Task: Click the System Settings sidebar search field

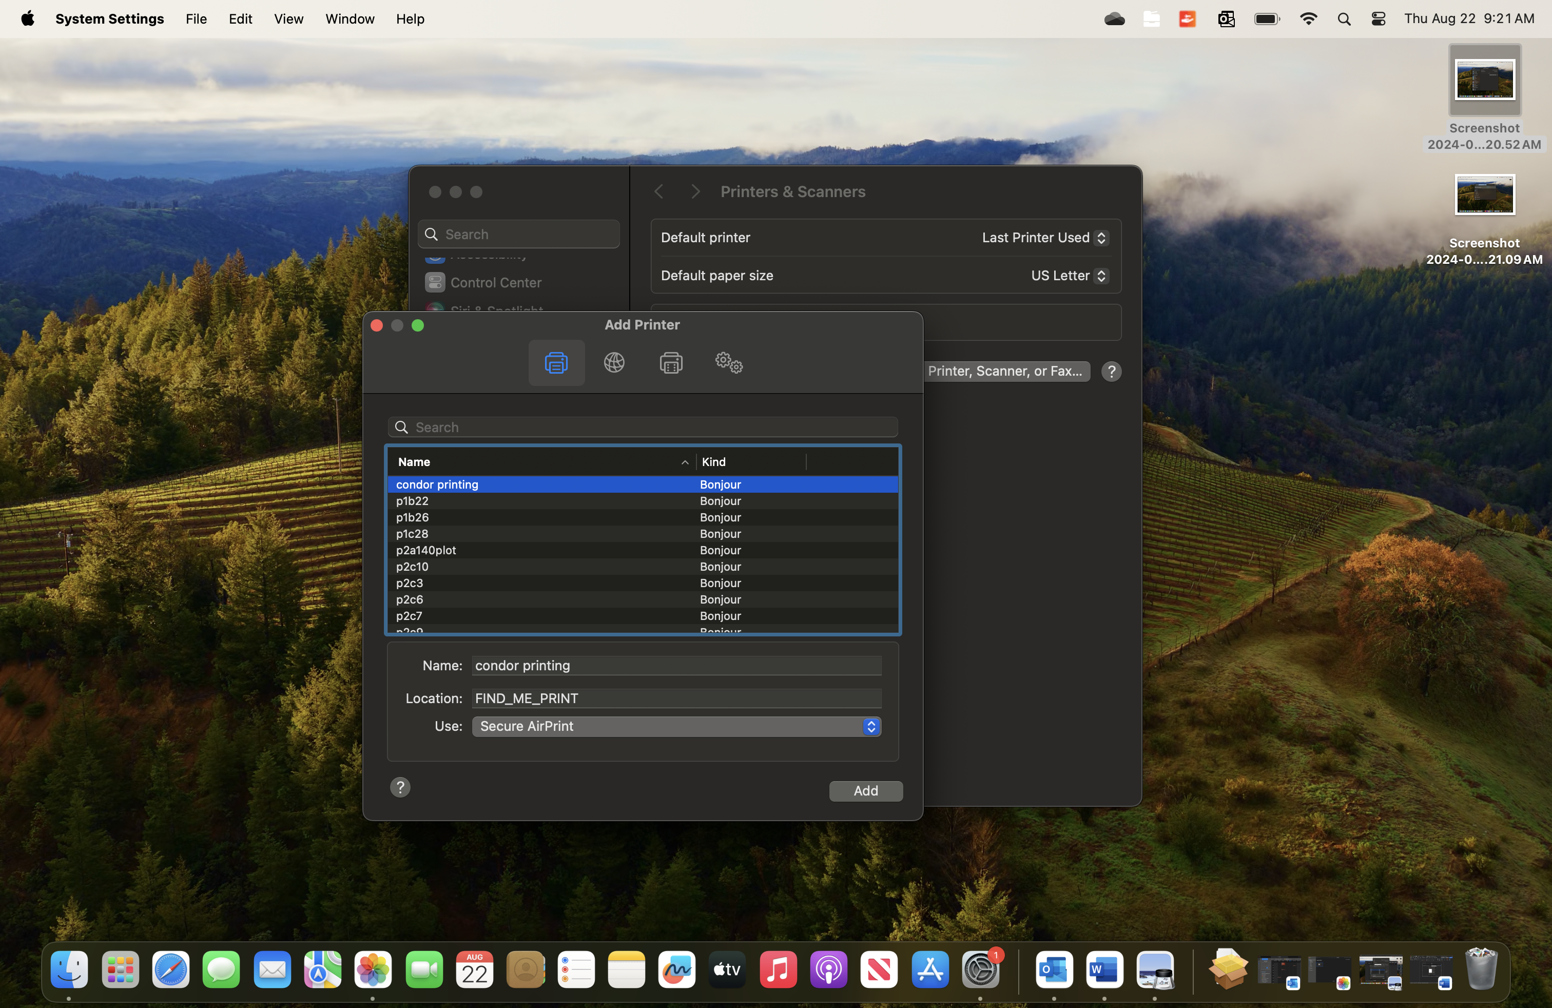Action: pos(518,234)
